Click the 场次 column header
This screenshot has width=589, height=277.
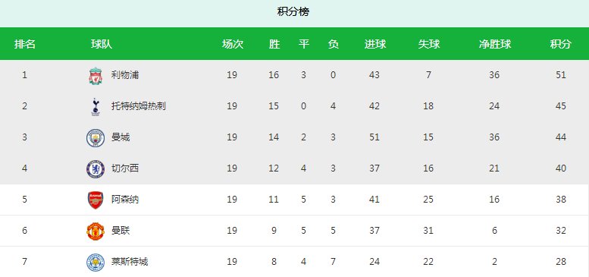[233, 44]
